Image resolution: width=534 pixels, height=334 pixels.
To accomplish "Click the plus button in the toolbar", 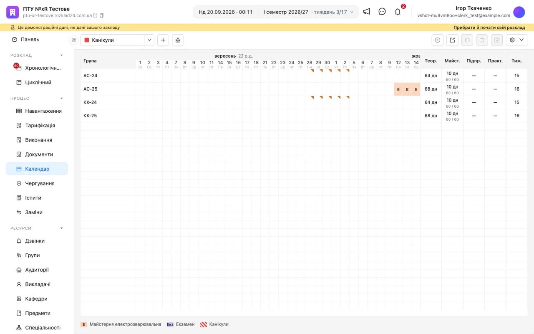I will tap(163, 40).
